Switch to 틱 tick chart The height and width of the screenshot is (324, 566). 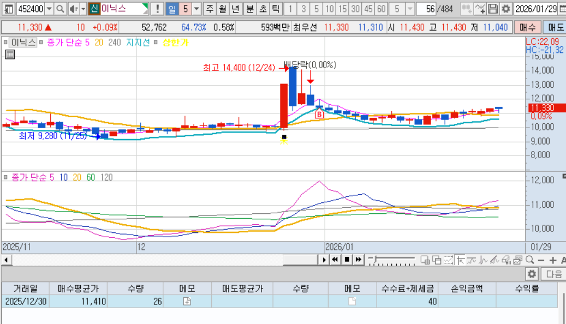(276, 9)
